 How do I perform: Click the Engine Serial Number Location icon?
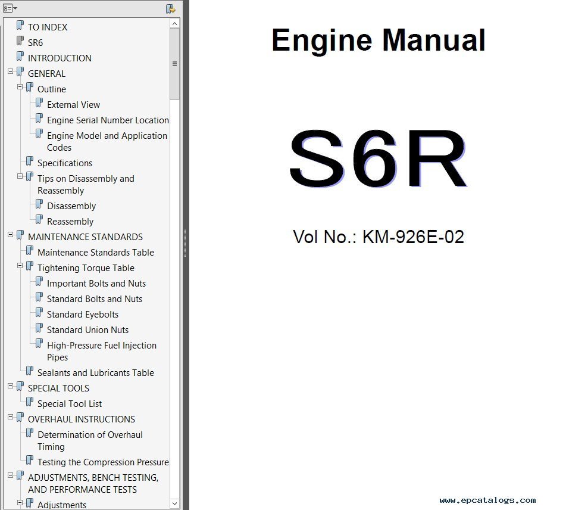point(39,119)
